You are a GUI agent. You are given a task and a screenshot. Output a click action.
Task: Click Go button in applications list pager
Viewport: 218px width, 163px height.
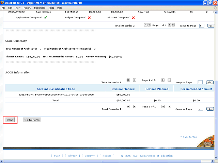[x=211, y=26]
